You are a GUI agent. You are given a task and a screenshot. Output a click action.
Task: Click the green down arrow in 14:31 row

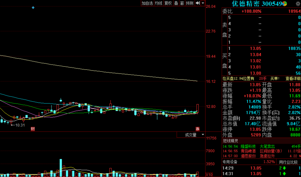[x=284, y=174]
